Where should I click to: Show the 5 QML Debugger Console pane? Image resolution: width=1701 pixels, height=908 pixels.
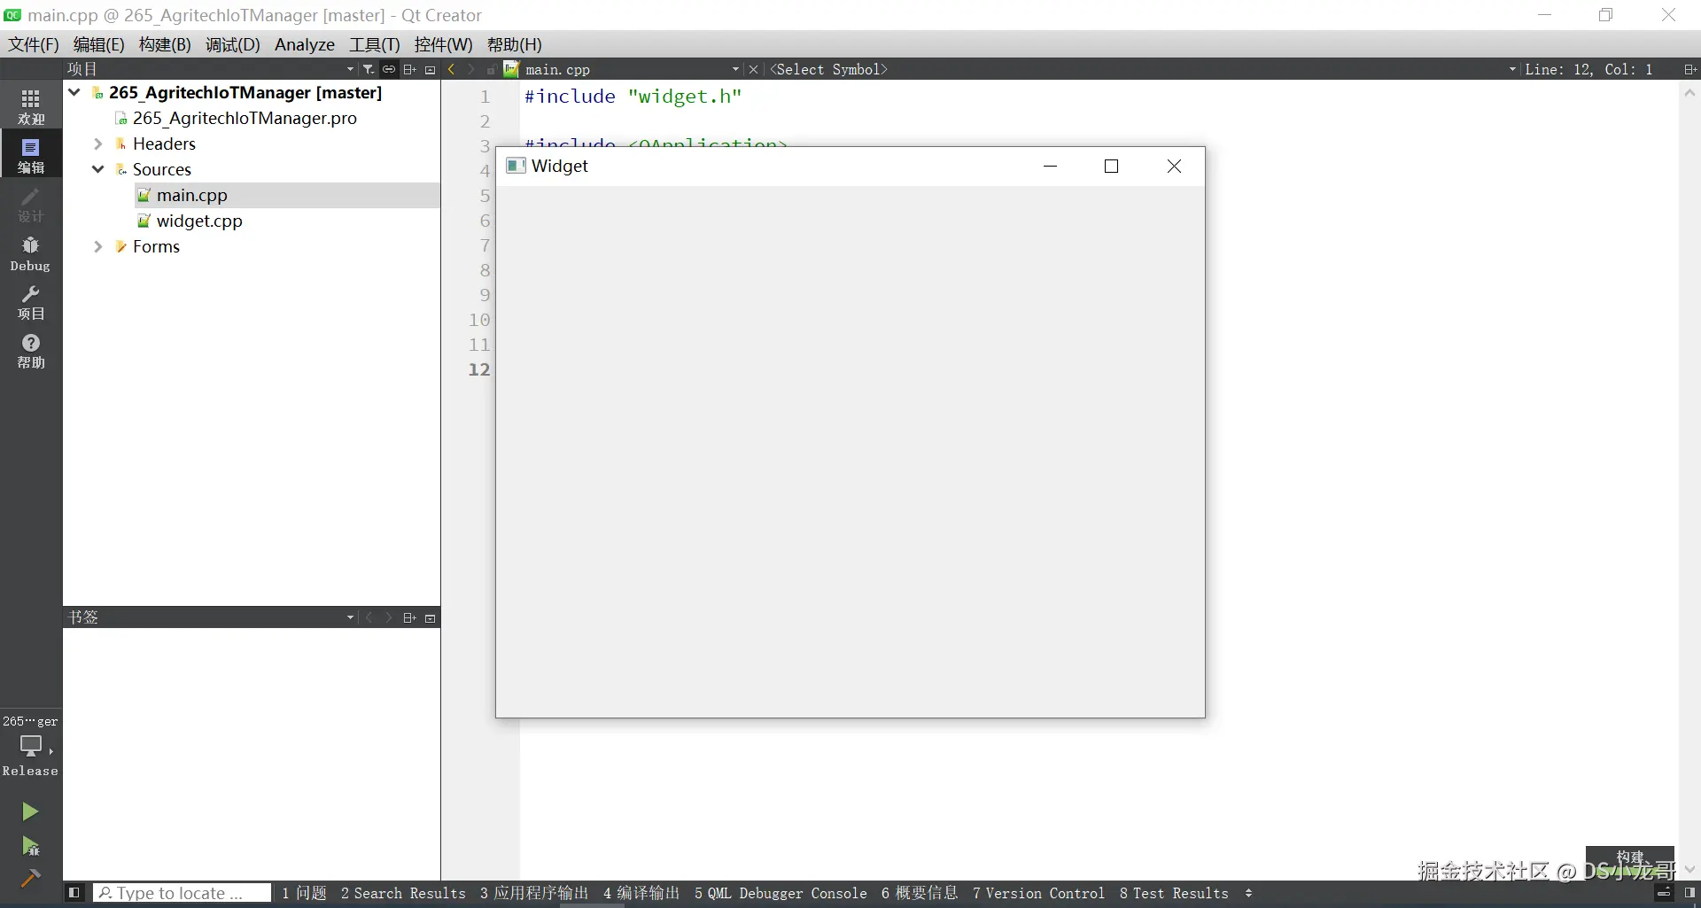[781, 893]
